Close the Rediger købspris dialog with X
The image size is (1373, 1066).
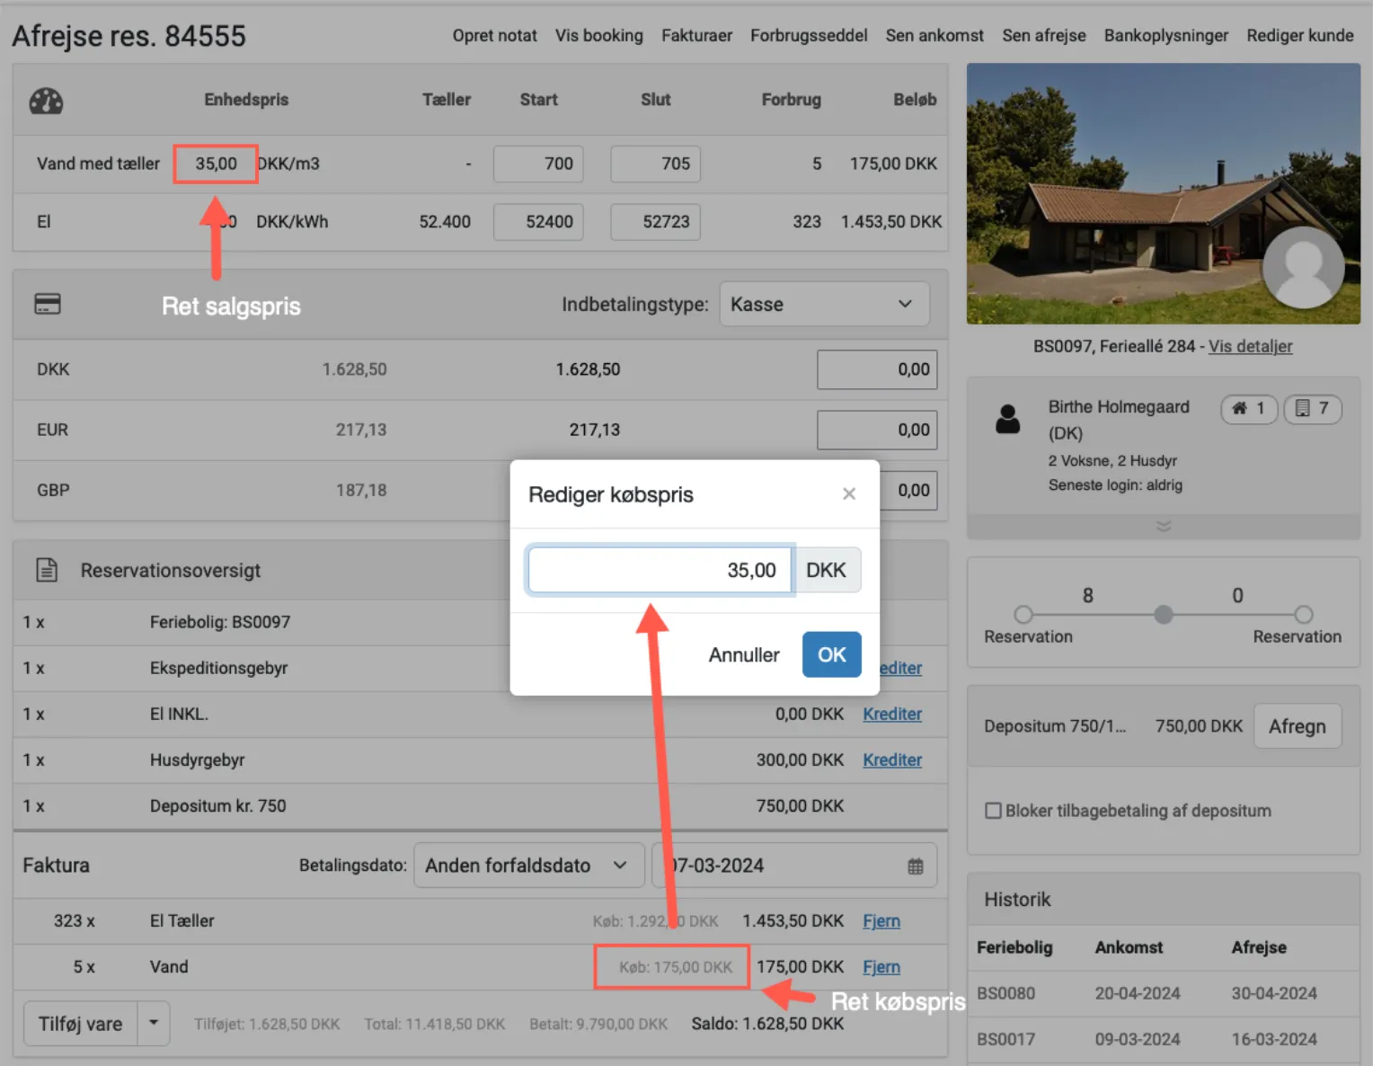[848, 493]
